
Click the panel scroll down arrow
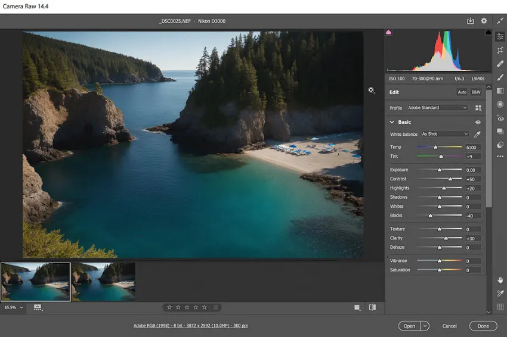click(489, 312)
